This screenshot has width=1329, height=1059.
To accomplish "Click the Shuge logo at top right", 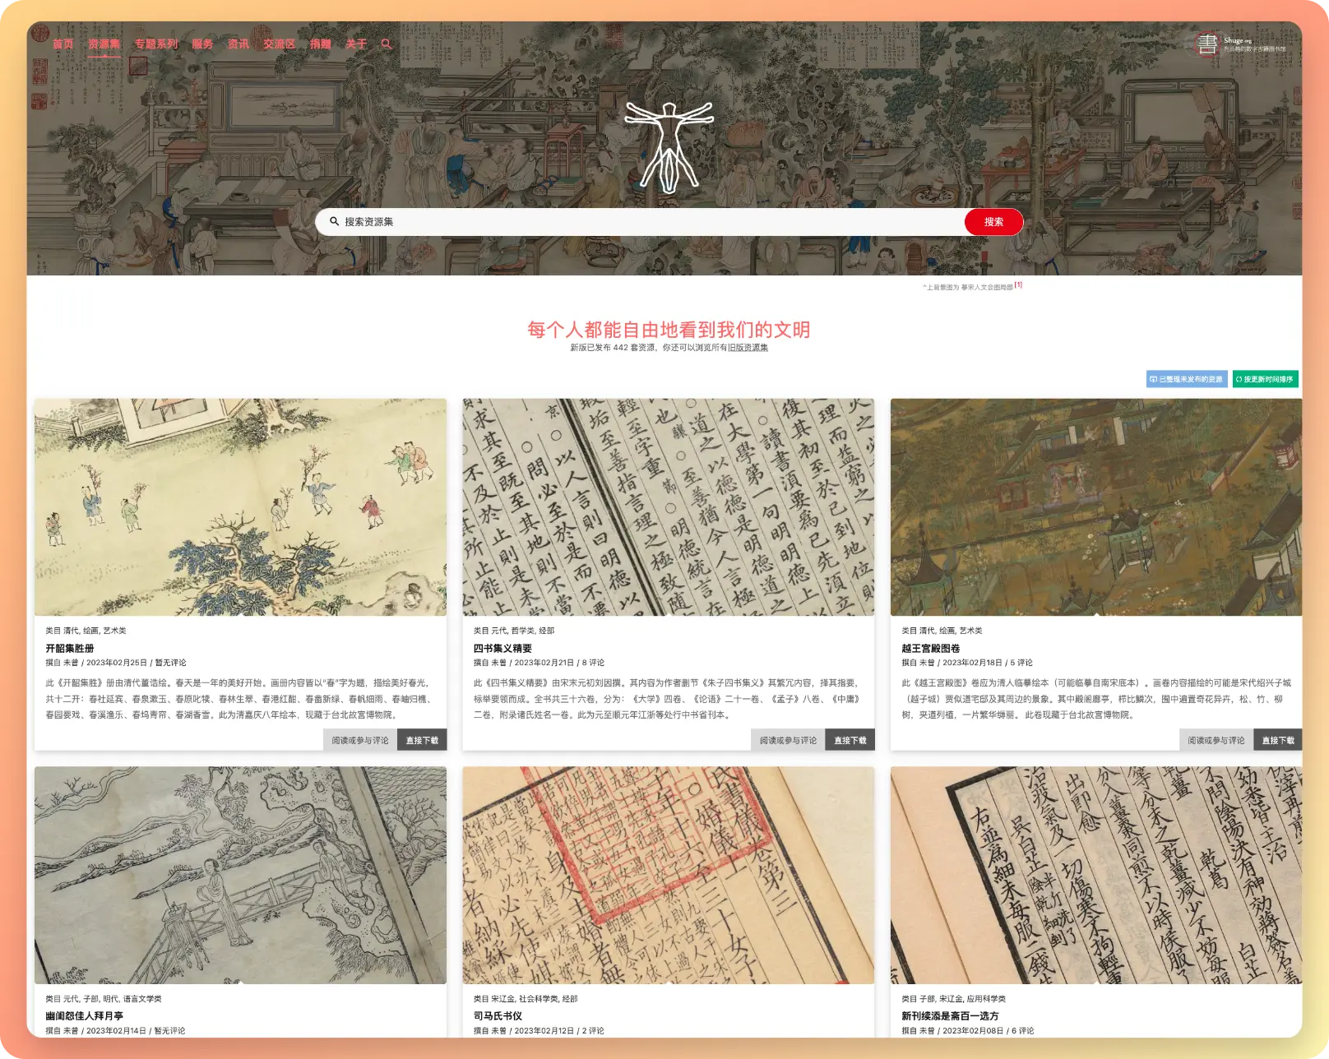I will tap(1239, 44).
